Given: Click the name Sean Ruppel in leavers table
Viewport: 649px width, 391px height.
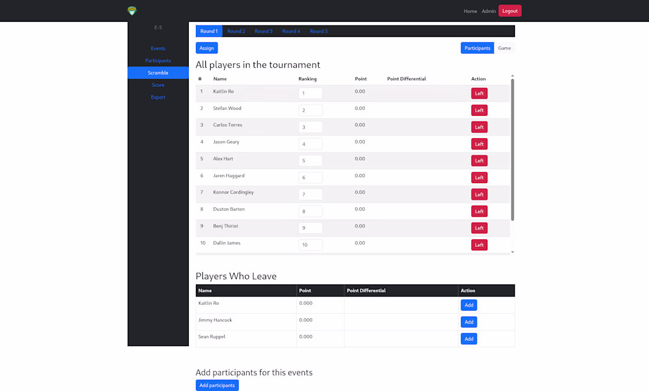Looking at the screenshot, I should 212,337.
